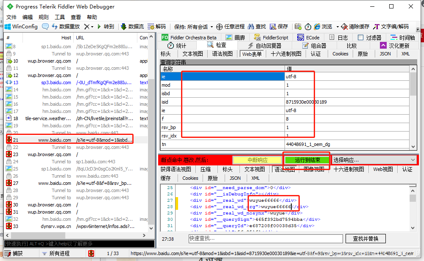Click the 数据重放 replay icon

point(55,27)
